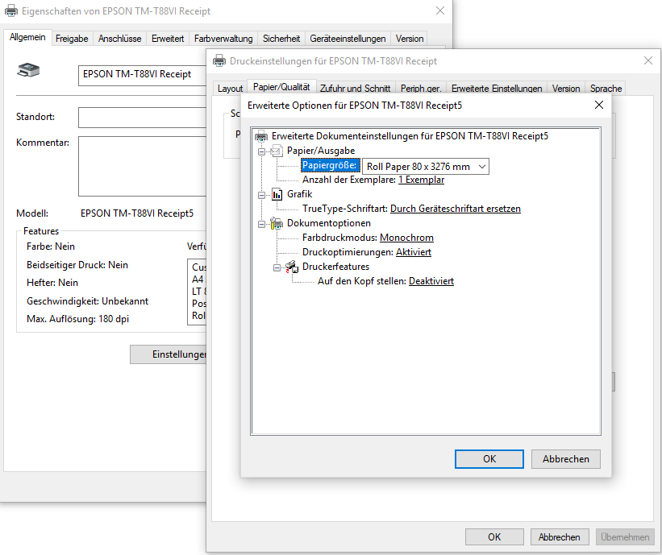Viewport: 662px width, 555px height.
Task: Click the Modell value 'EPSON TM-T88VI Receipt5'
Action: point(137,213)
